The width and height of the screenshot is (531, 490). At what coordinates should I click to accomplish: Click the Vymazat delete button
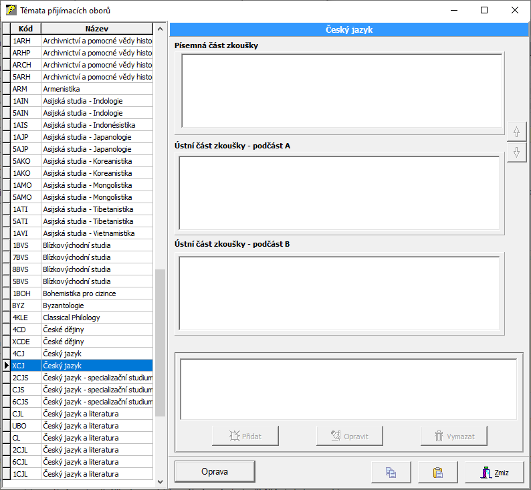pyautogui.click(x=454, y=436)
